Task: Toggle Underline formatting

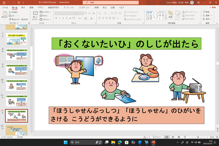Action: pyautogui.click(x=63, y=18)
